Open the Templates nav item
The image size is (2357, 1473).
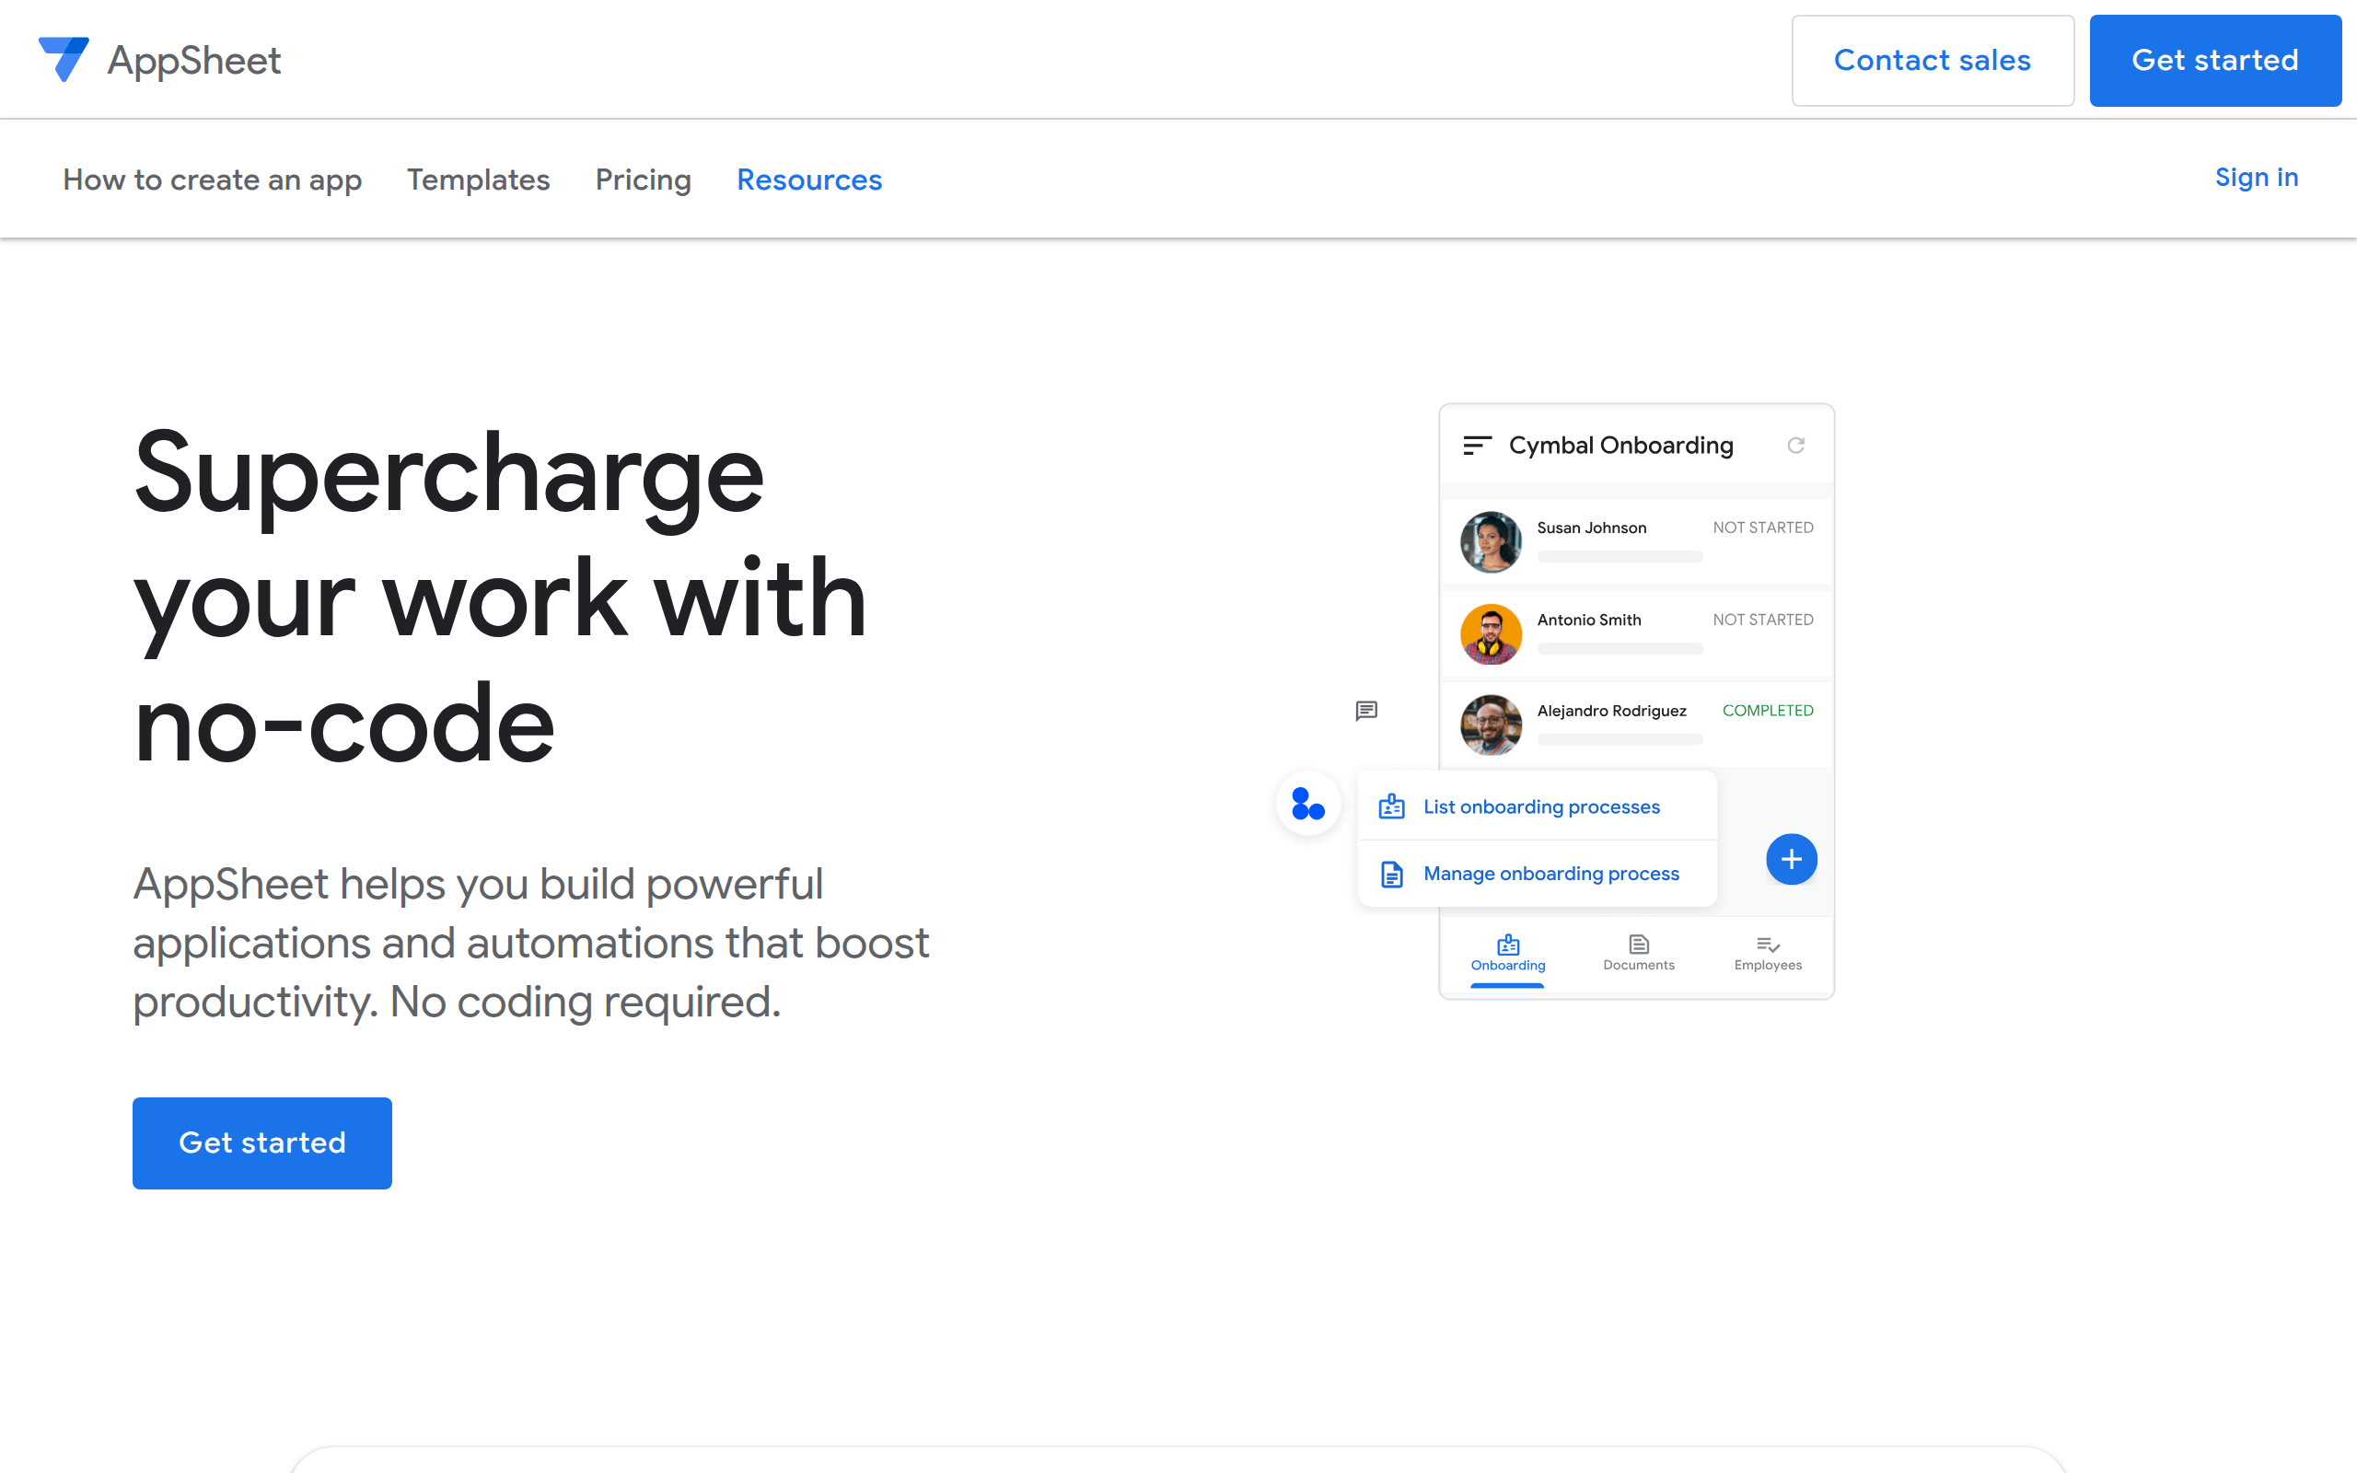478,180
